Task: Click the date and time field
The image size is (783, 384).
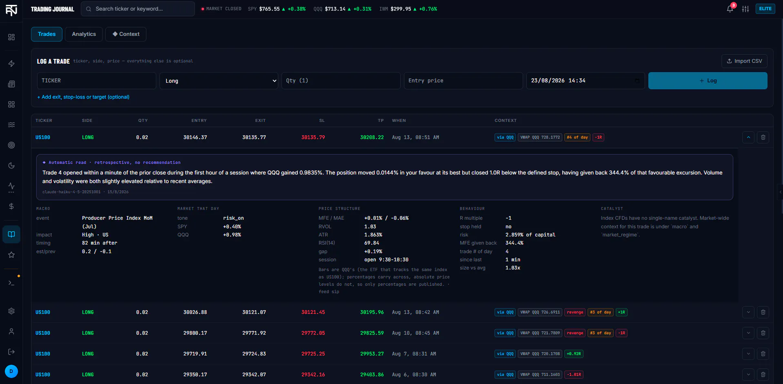Action: point(586,81)
